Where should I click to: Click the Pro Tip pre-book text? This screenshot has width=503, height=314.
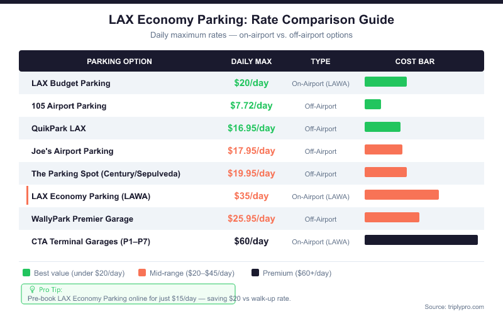pyautogui.click(x=159, y=298)
